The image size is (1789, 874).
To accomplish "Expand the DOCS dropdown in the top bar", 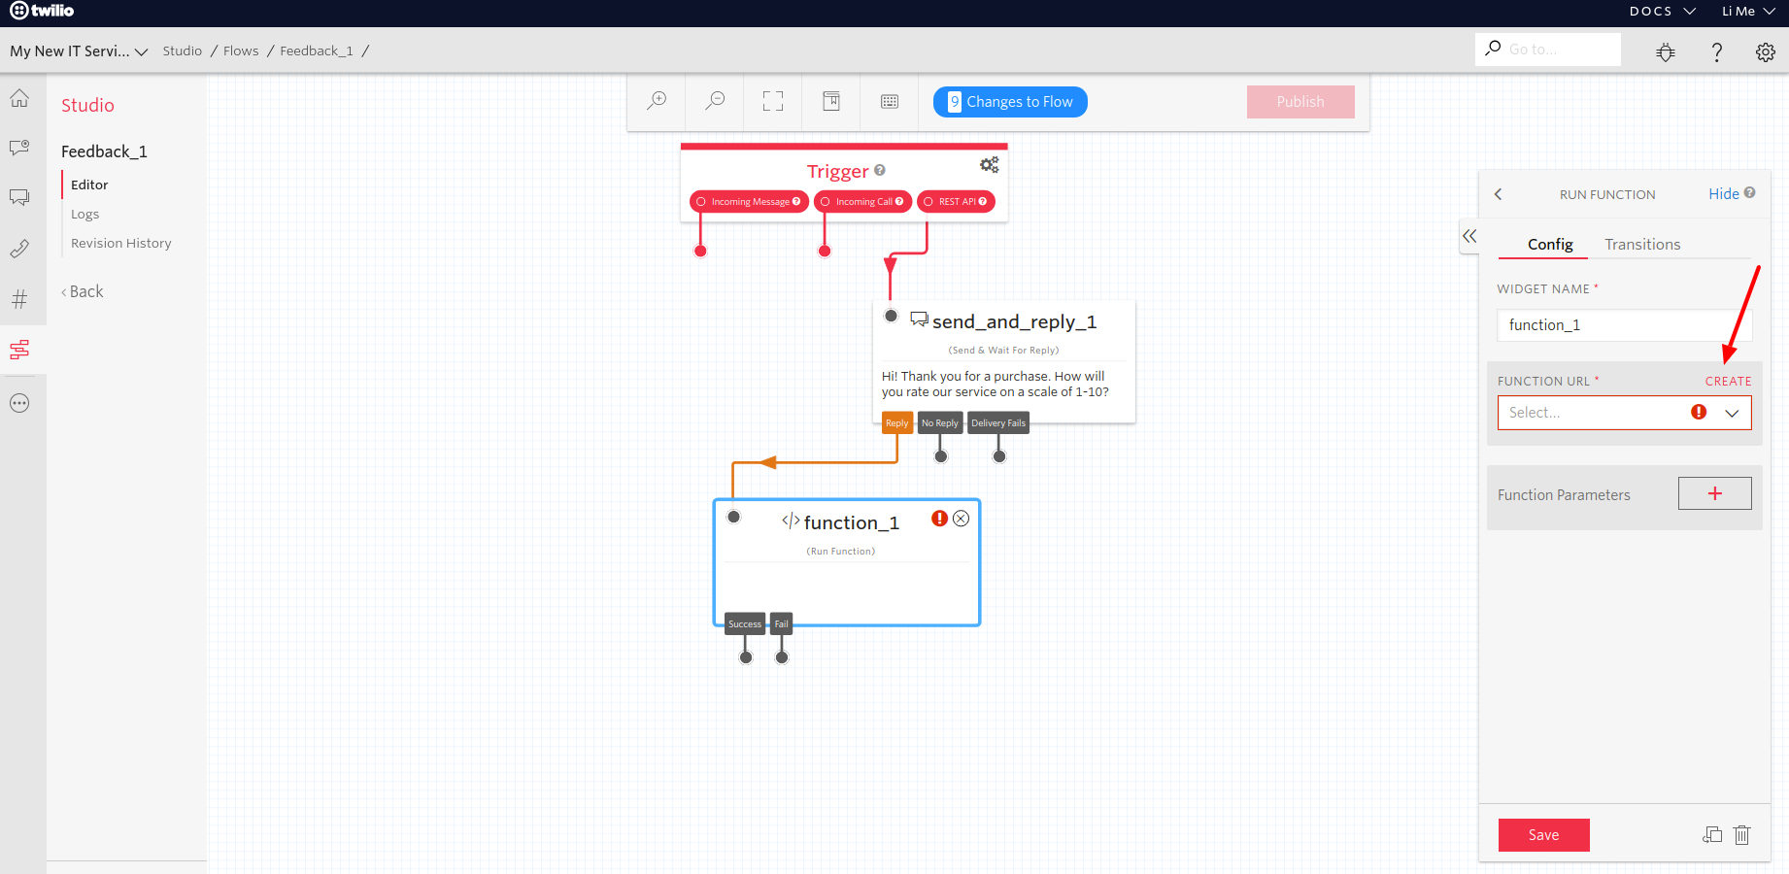I will click(x=1661, y=11).
